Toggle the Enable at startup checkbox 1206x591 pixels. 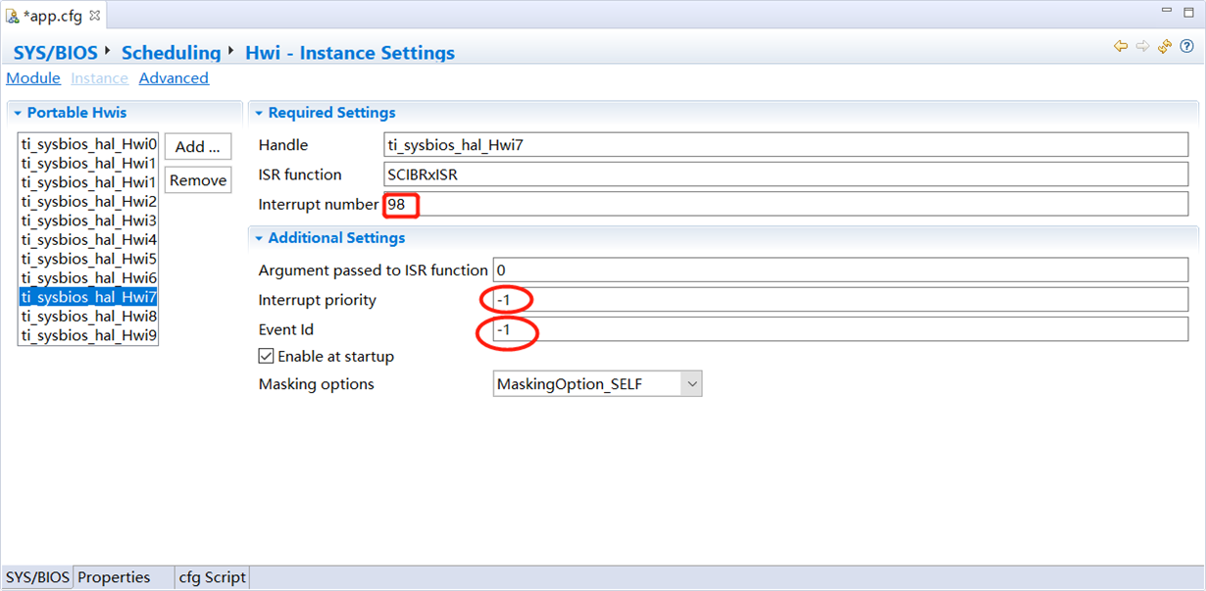[267, 357]
